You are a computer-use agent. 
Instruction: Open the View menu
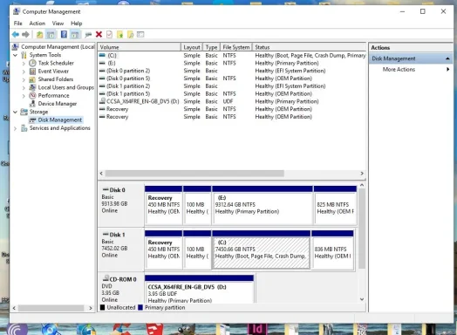[58, 24]
